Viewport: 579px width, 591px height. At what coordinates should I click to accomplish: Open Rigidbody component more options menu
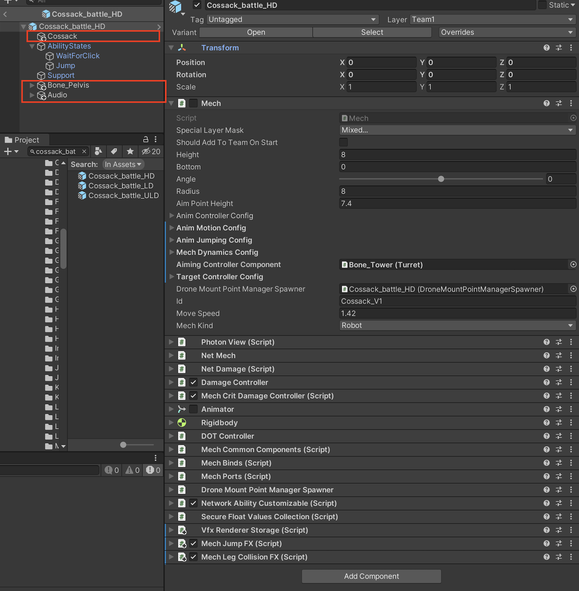coord(571,423)
